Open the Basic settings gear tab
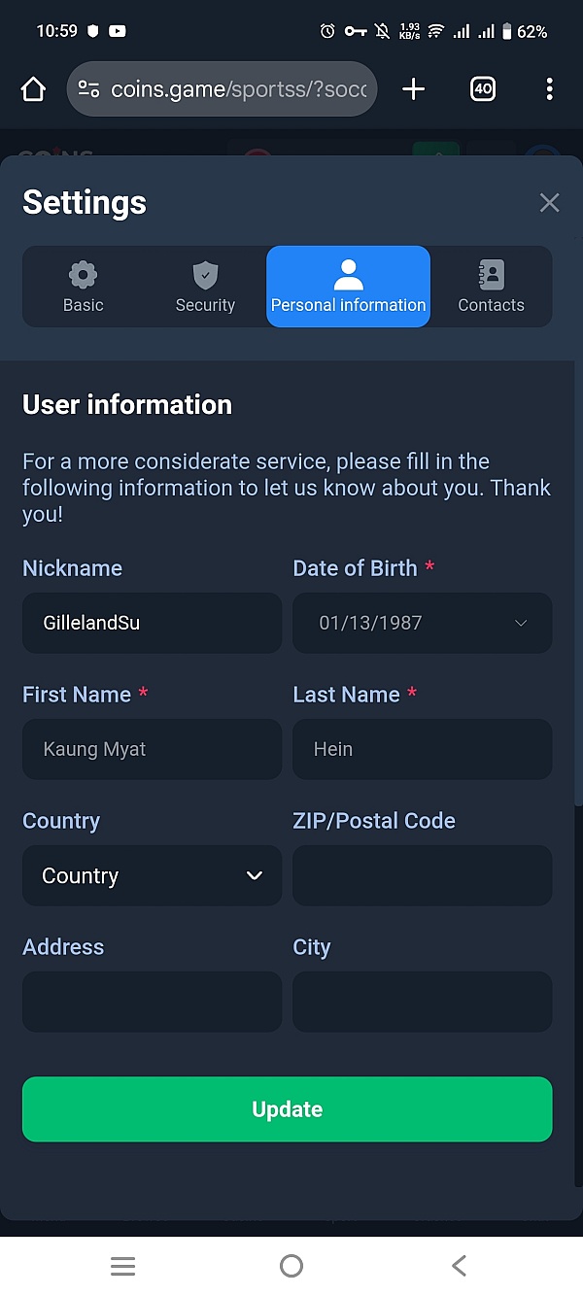This screenshot has height=1295, width=583. pyautogui.click(x=84, y=287)
